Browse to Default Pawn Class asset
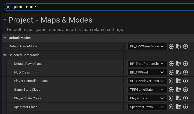The image size is (194, 114). (x=178, y=64)
